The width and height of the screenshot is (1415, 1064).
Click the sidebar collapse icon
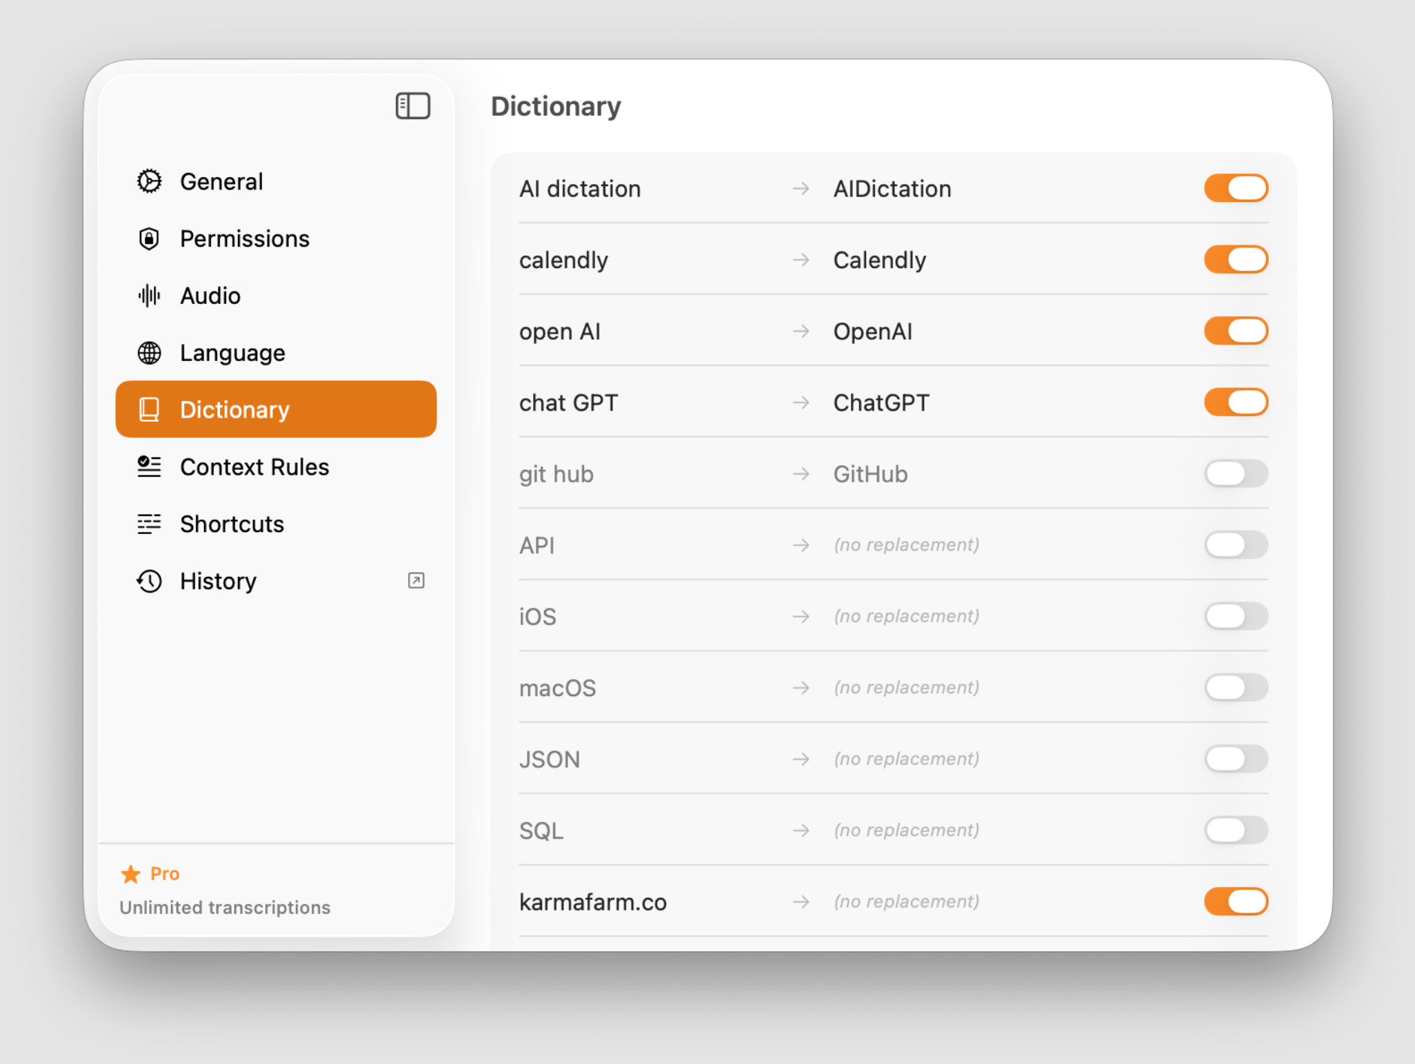(x=412, y=106)
